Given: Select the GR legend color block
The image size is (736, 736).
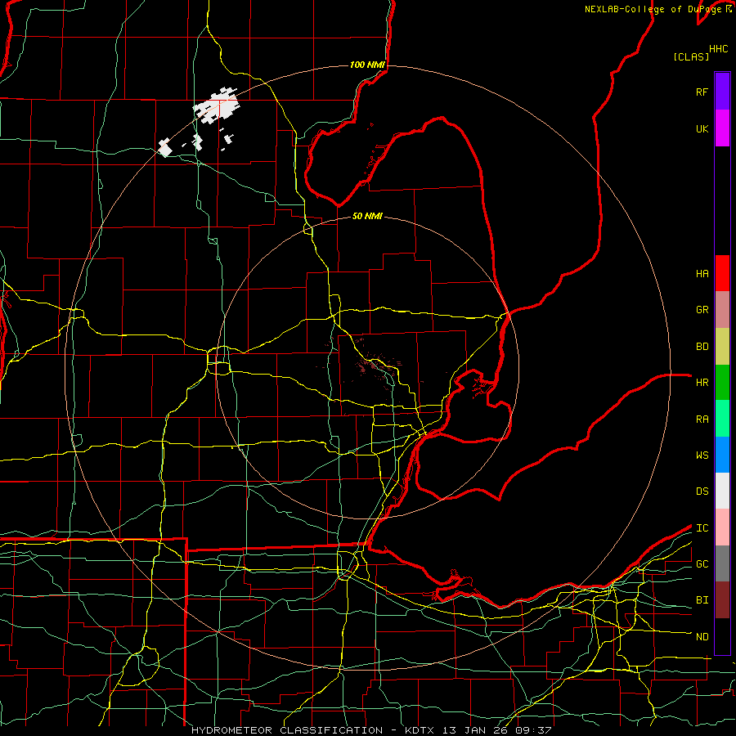Looking at the screenshot, I should click(x=722, y=310).
